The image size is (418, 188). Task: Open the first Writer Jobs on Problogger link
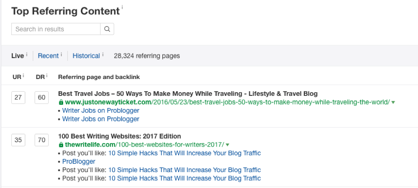pyautogui.click(x=101, y=110)
